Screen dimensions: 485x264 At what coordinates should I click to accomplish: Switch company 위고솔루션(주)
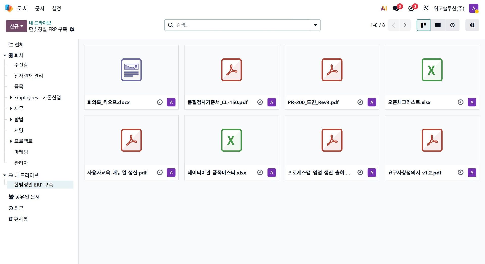[x=449, y=8]
